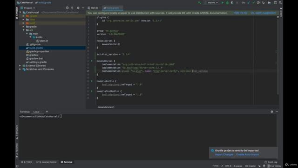Click the Build project hammer icon
The width and height of the screenshot is (298, 168).
coord(199,3)
